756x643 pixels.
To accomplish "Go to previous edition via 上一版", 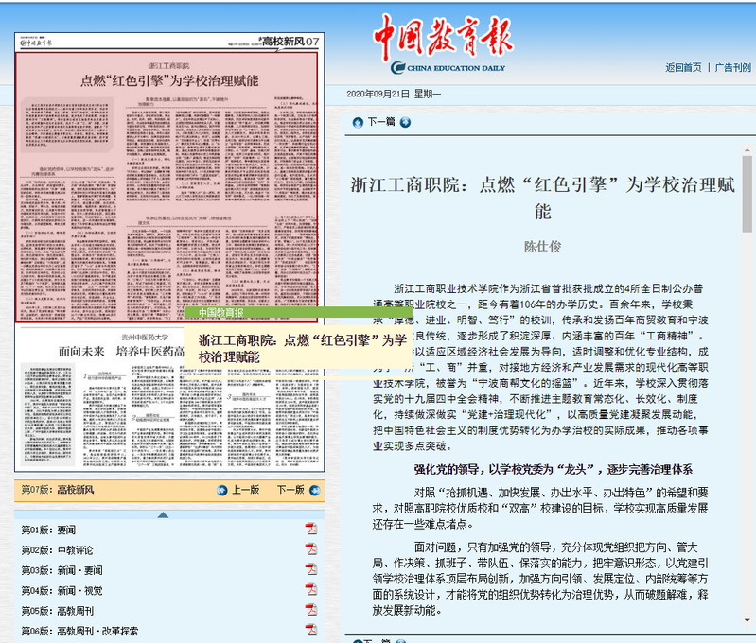I will coord(245,490).
